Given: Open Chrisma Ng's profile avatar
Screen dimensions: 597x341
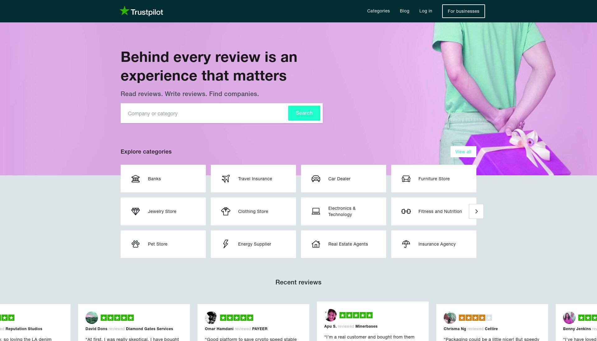Looking at the screenshot, I should click(450, 318).
